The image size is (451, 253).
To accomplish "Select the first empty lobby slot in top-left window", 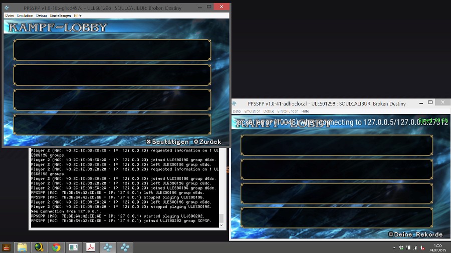I will tap(112, 50).
